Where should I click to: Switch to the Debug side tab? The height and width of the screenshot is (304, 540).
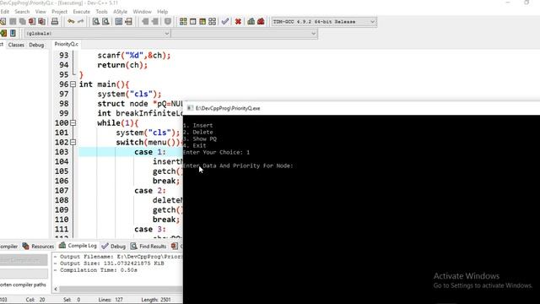(x=36, y=45)
